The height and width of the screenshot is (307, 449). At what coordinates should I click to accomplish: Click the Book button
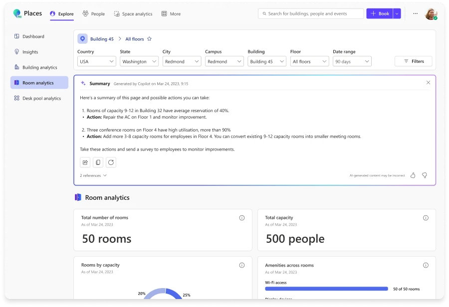(381, 13)
